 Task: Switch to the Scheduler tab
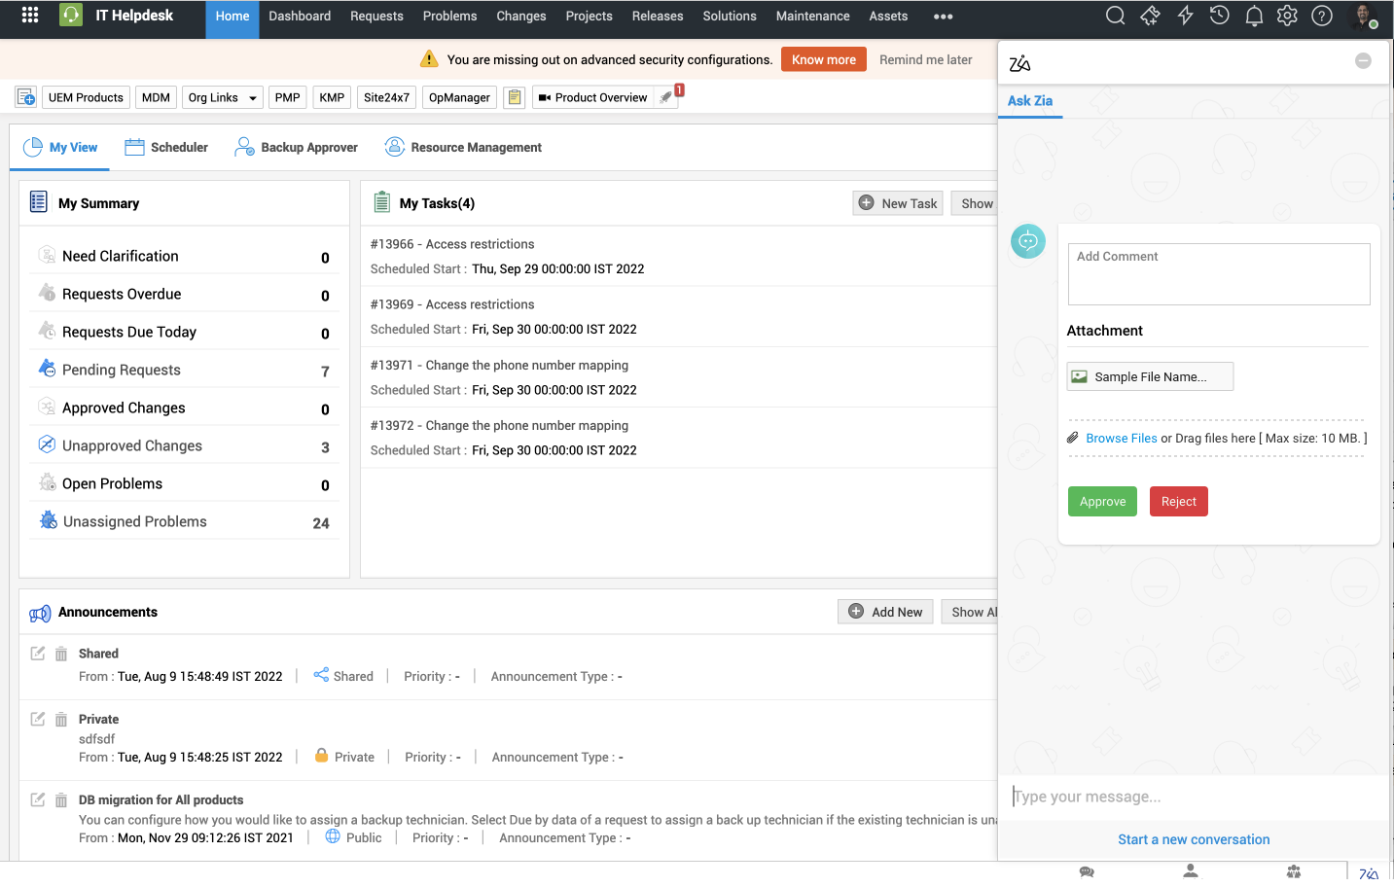(x=166, y=148)
